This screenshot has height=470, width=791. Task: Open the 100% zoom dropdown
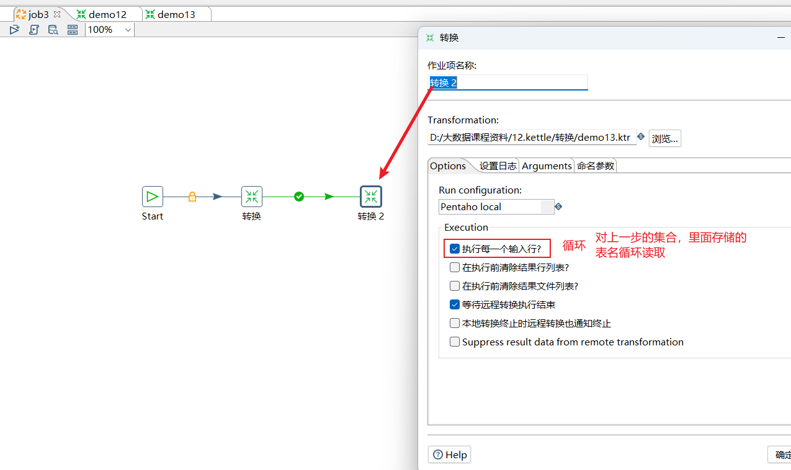click(x=110, y=30)
